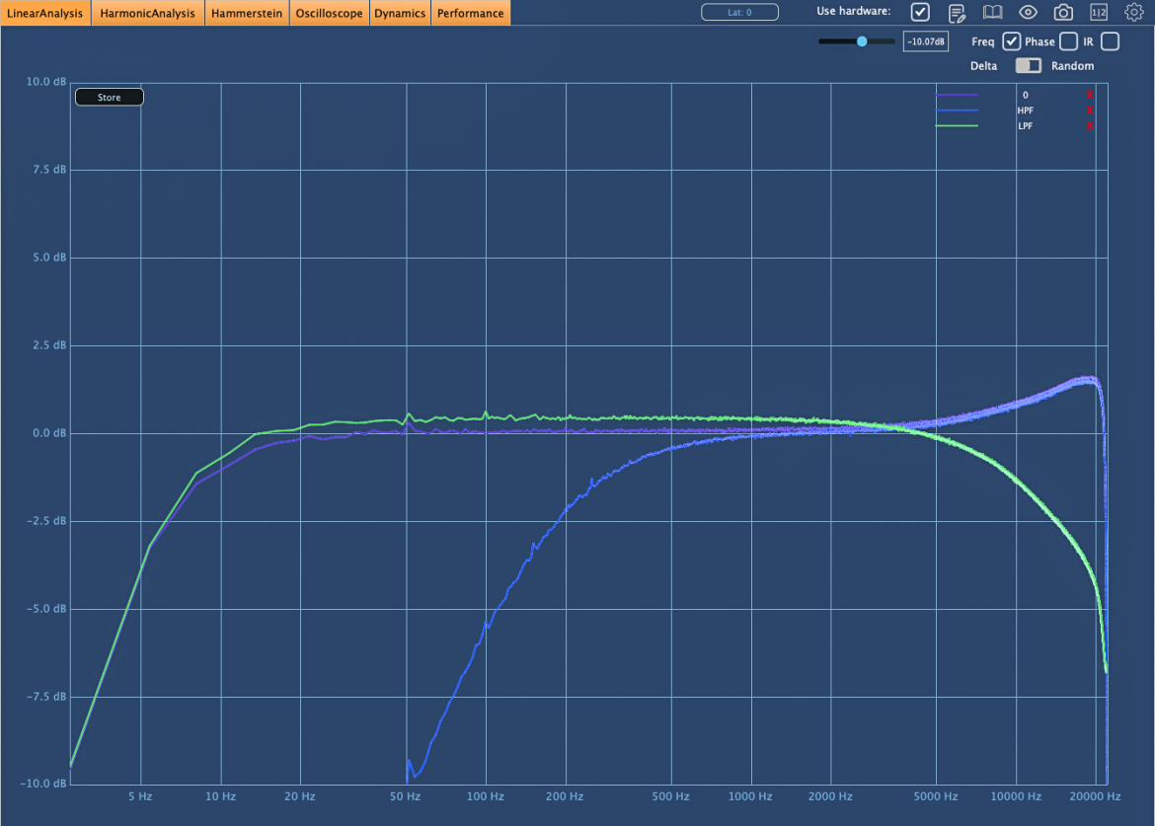Delete the LPF stored curve

coord(1090,126)
